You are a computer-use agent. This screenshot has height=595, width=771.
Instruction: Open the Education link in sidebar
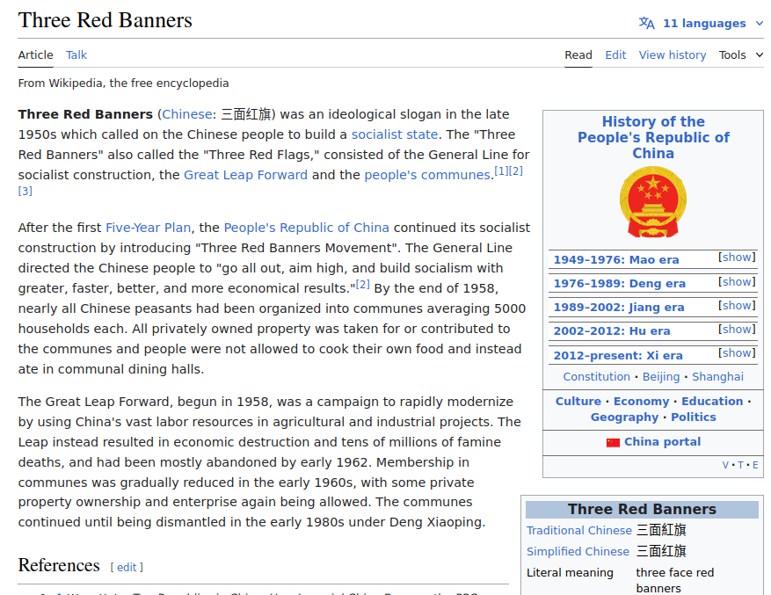click(x=712, y=402)
